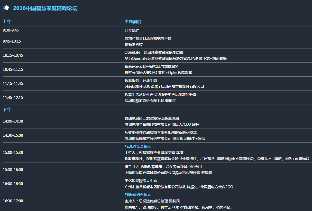Click the blue diamond icon beside the forum title

pyautogui.click(x=6, y=8)
